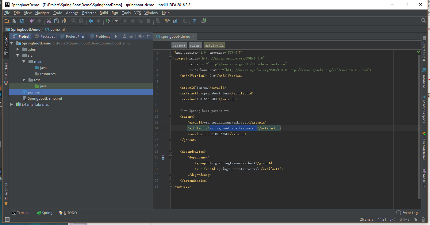Screen dimensions: 430x225
Task: Expand the External Libraries node
Action: tap(12, 105)
